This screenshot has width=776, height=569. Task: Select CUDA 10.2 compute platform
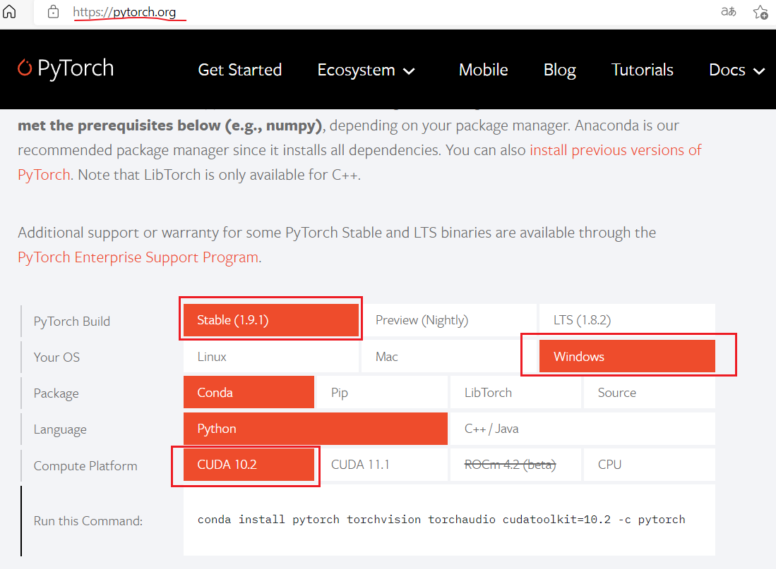coord(249,464)
